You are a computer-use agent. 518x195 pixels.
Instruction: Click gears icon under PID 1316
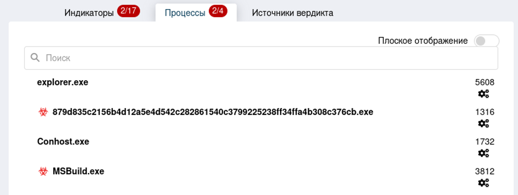tap(483, 124)
